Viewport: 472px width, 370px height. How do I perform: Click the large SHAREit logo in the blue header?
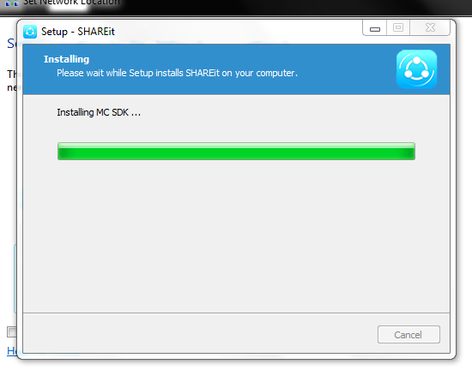click(x=416, y=69)
